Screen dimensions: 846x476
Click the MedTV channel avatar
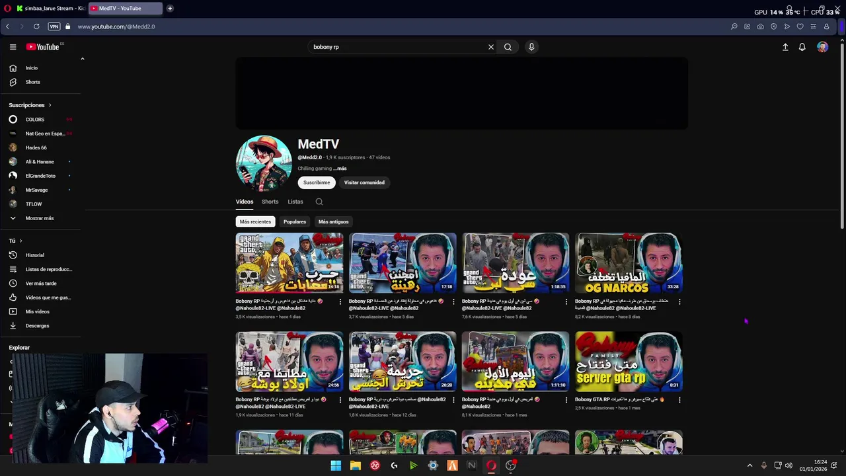click(264, 163)
